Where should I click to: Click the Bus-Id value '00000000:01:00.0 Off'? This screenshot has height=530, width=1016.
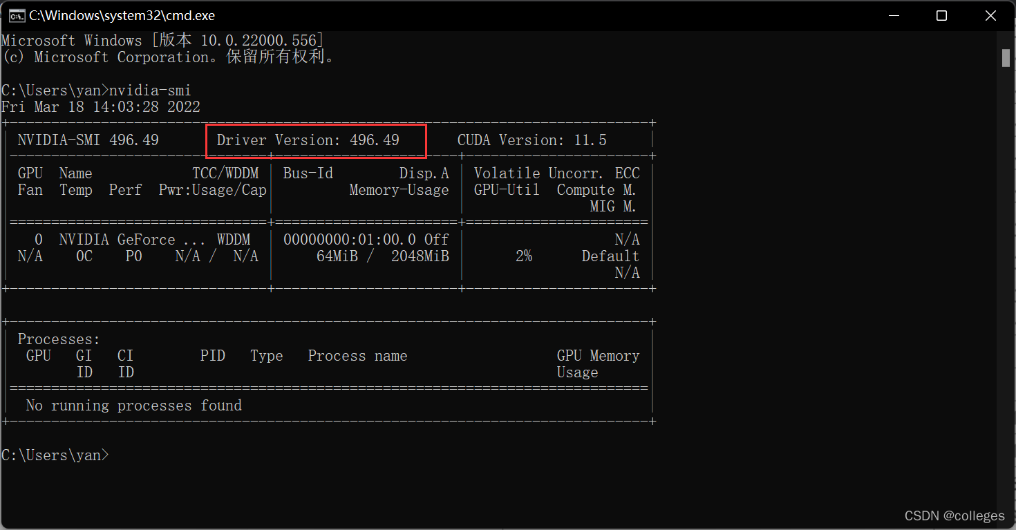pos(366,240)
